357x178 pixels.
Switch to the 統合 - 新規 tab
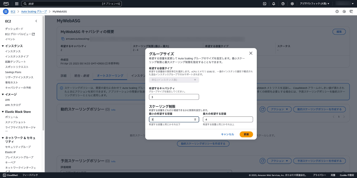coord(82,76)
